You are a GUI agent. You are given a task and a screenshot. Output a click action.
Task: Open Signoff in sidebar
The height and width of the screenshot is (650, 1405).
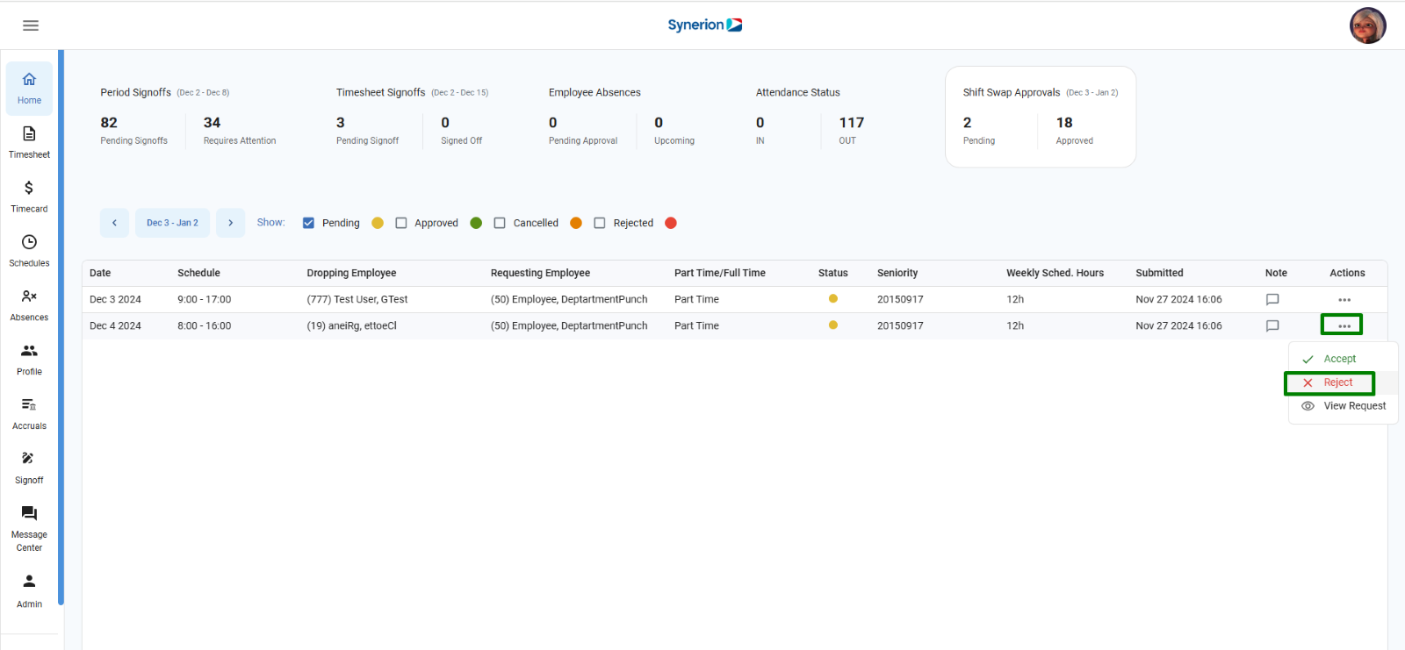pos(29,468)
